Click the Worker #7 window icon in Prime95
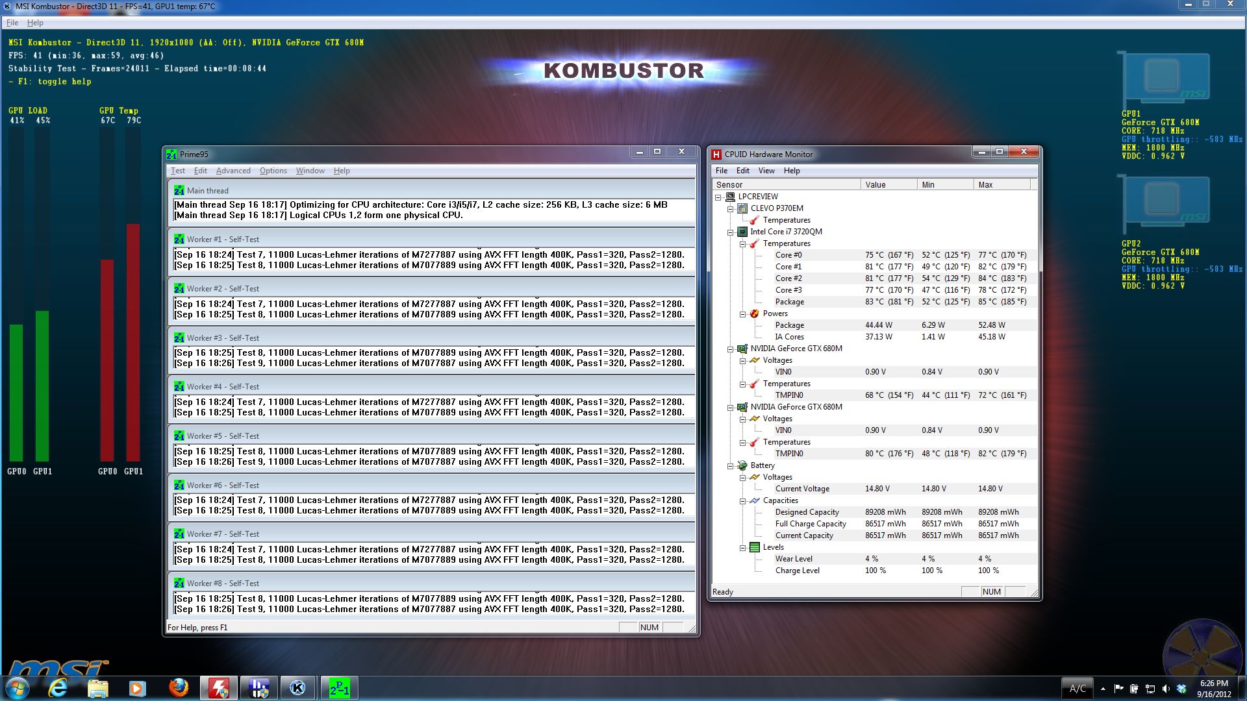This screenshot has width=1247, height=701. pyautogui.click(x=179, y=534)
